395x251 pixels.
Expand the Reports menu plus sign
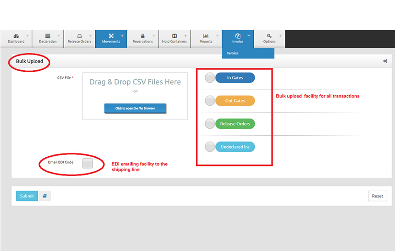pyautogui.click(x=217, y=36)
